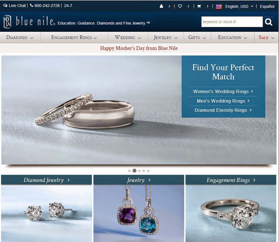Open the user account icon
Screen dimensions: 279x242
click(161, 6)
